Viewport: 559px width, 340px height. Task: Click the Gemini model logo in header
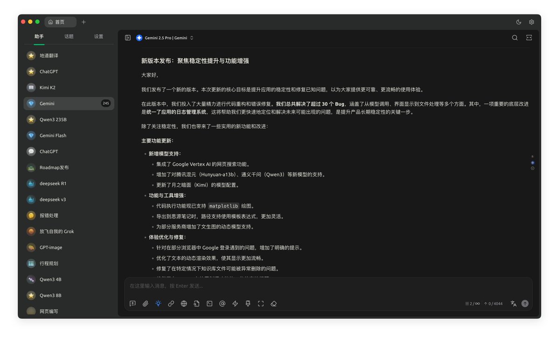[139, 38]
